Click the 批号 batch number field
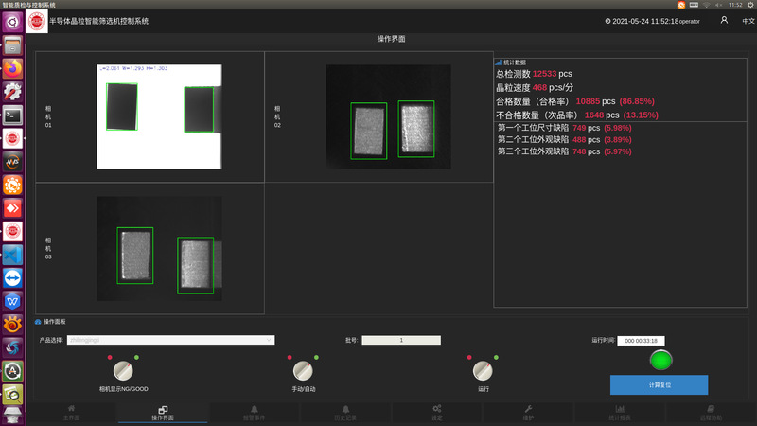Viewport: 757px width, 426px height. (x=402, y=339)
